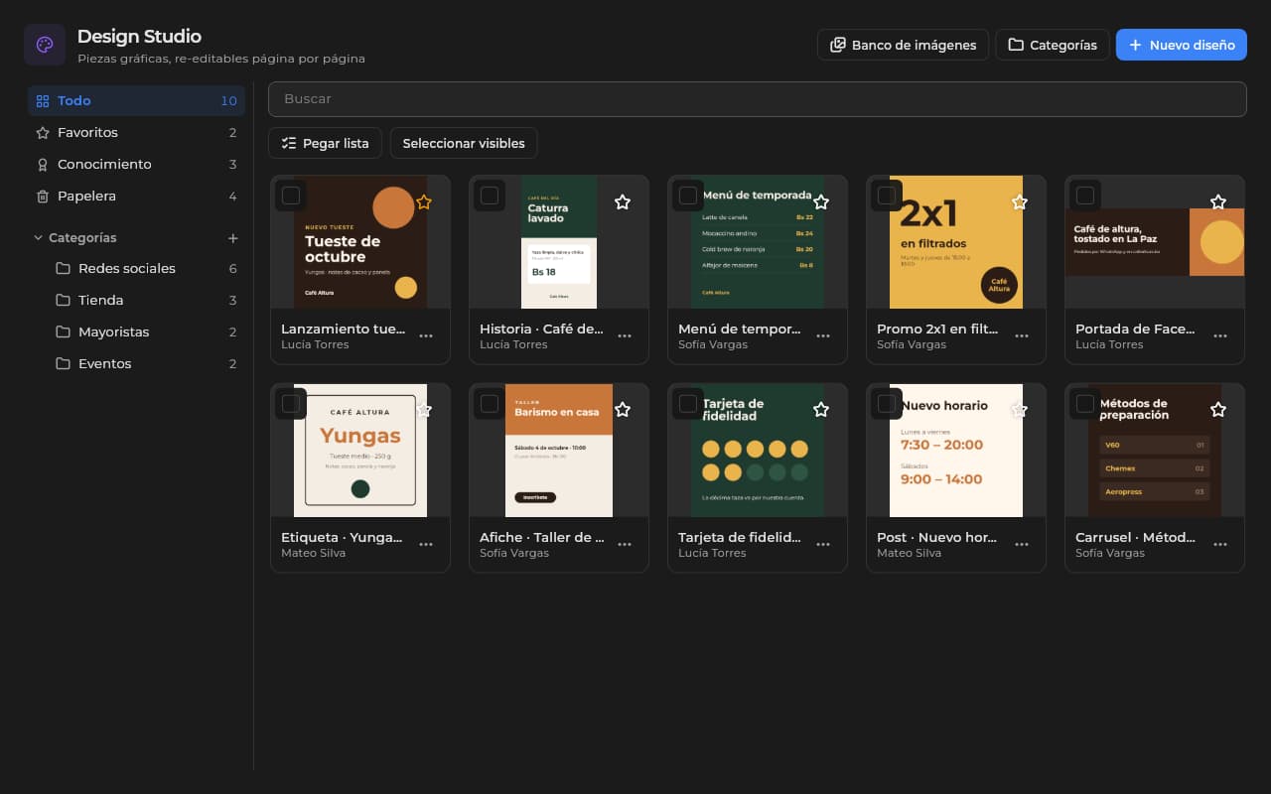Viewport: 1271px width, 794px height.
Task: Star the Tarjeta de fidelidad card
Action: click(821, 410)
